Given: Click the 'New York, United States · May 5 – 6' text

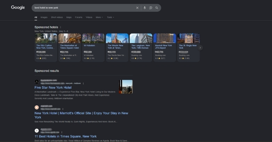Looking at the screenshot, I should pyautogui.click(x=51, y=31).
